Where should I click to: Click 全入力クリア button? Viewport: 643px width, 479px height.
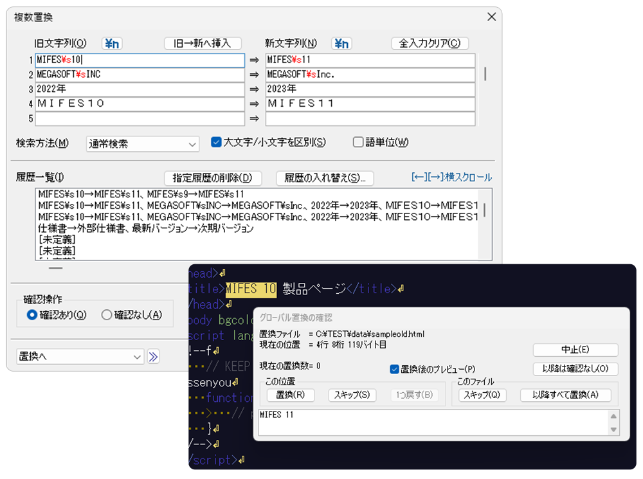tap(430, 44)
